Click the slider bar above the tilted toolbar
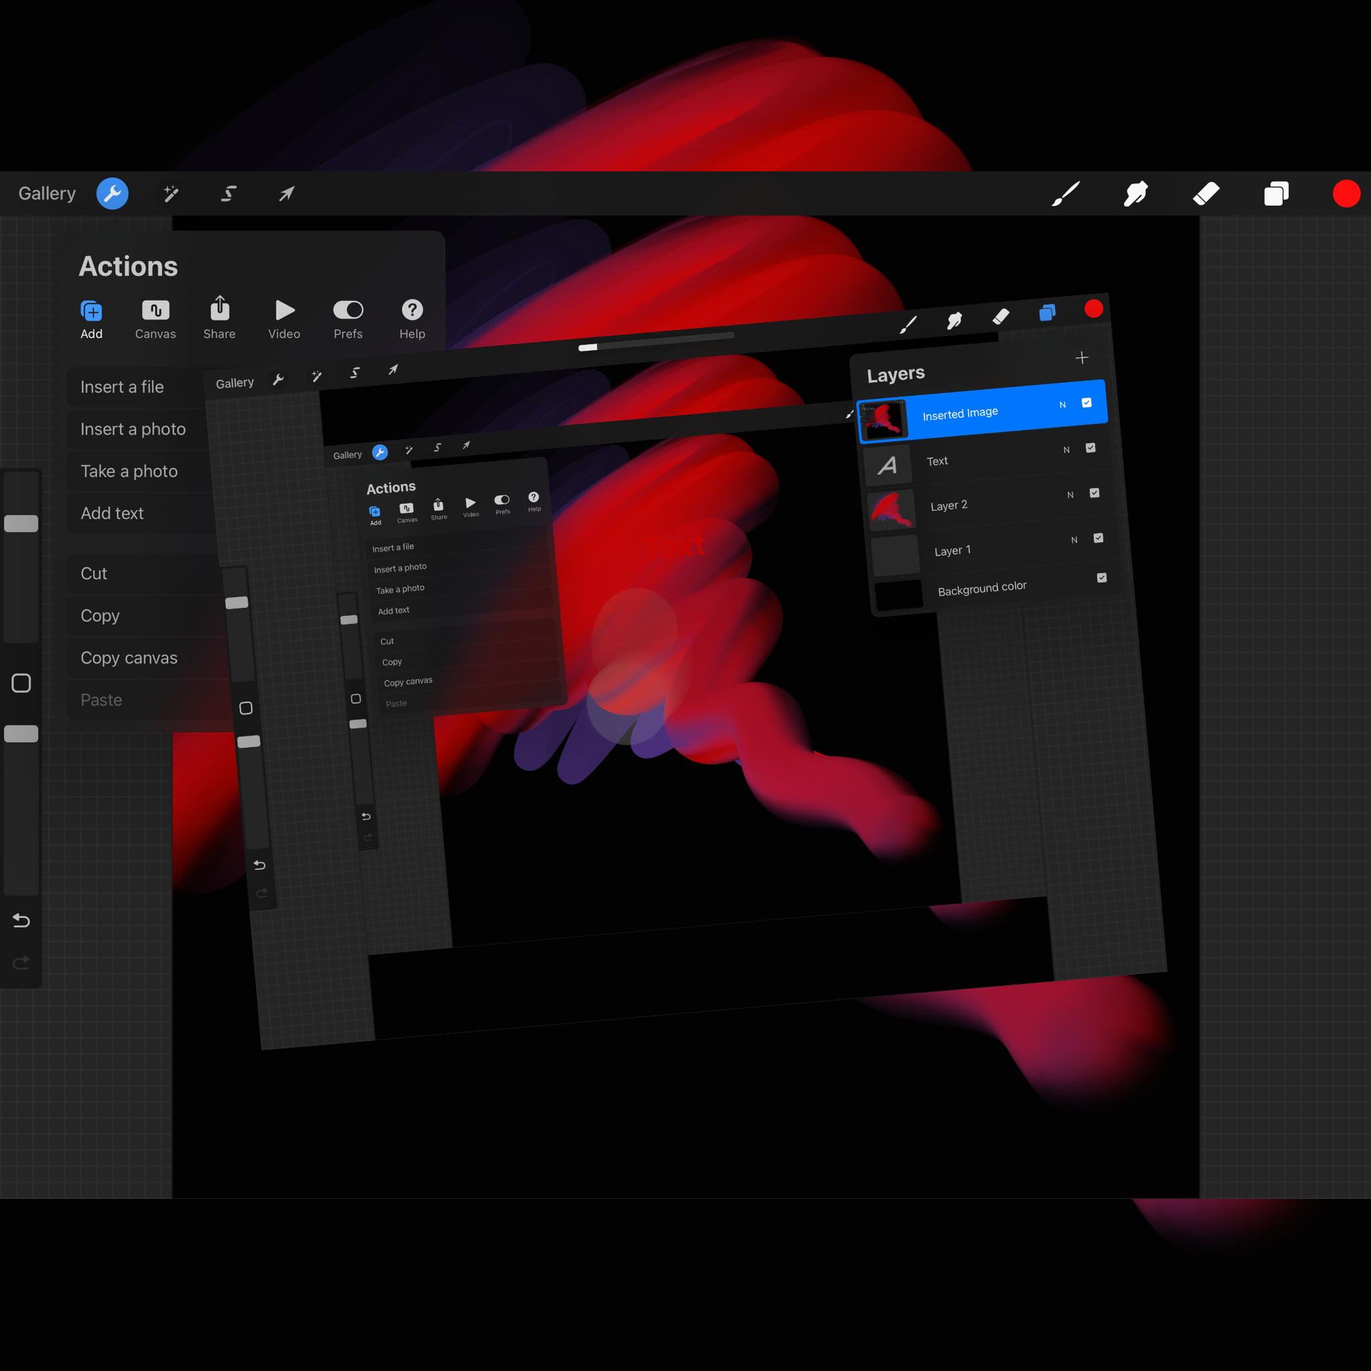This screenshot has height=1371, width=1371. (657, 341)
